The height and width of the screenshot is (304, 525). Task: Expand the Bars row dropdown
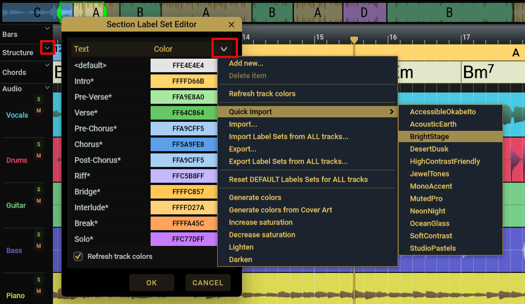click(47, 28)
